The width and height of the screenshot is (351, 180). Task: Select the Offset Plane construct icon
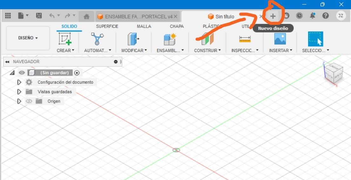(x=207, y=39)
